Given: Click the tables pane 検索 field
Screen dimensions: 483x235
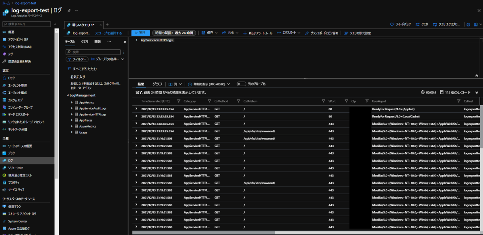Looking at the screenshot, I should [93, 52].
